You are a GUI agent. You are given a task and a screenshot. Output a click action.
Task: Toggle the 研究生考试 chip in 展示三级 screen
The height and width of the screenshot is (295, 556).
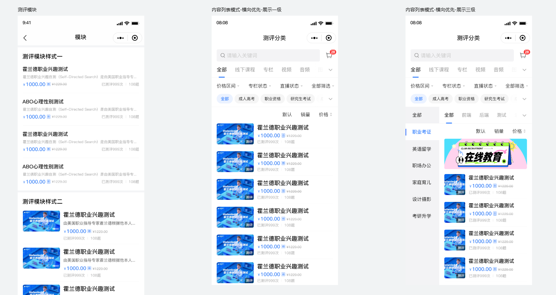tap(495, 99)
